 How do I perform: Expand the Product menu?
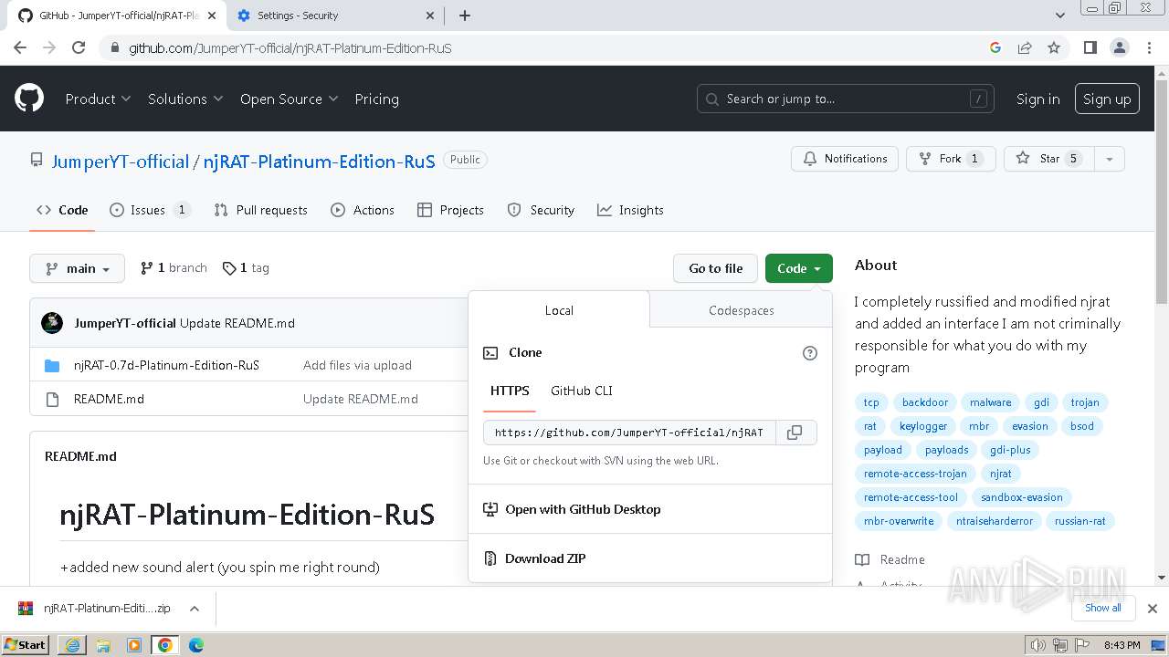coord(98,99)
